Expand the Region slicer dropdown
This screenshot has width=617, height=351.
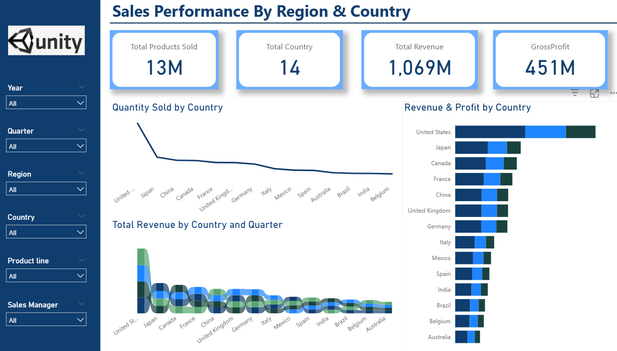[47, 189]
